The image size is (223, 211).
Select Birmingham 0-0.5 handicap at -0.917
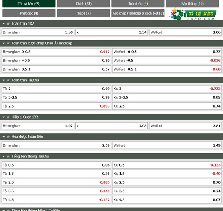(56, 52)
